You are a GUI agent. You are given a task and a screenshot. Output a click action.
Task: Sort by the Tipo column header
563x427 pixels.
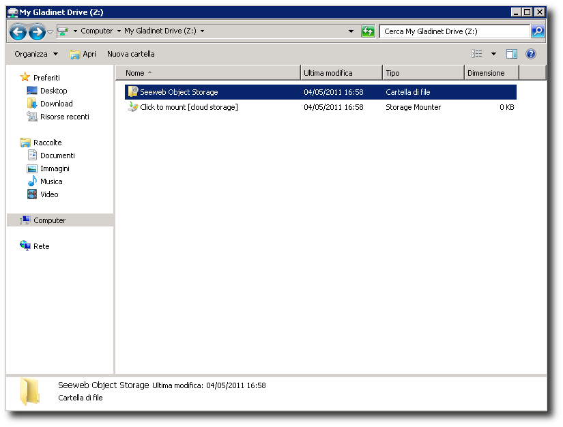pyautogui.click(x=424, y=73)
